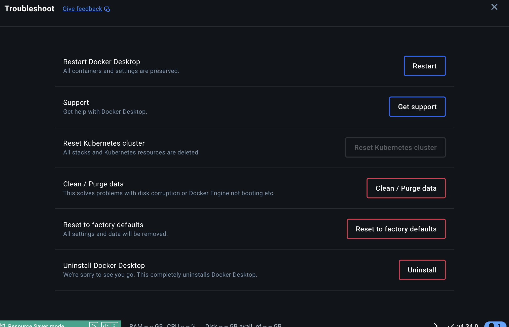
Task: Click the engine play/resume icon in status bar
Action: pos(93,325)
